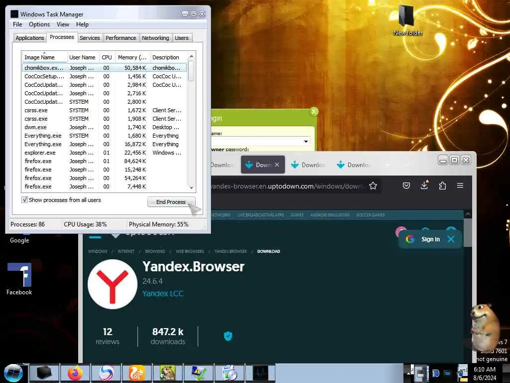This screenshot has width=510, height=383.
Task: Select the explorer.exe process row
Action: (105, 153)
